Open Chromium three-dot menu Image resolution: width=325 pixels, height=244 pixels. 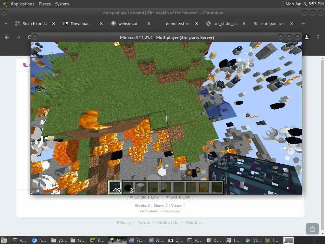tap(318, 37)
